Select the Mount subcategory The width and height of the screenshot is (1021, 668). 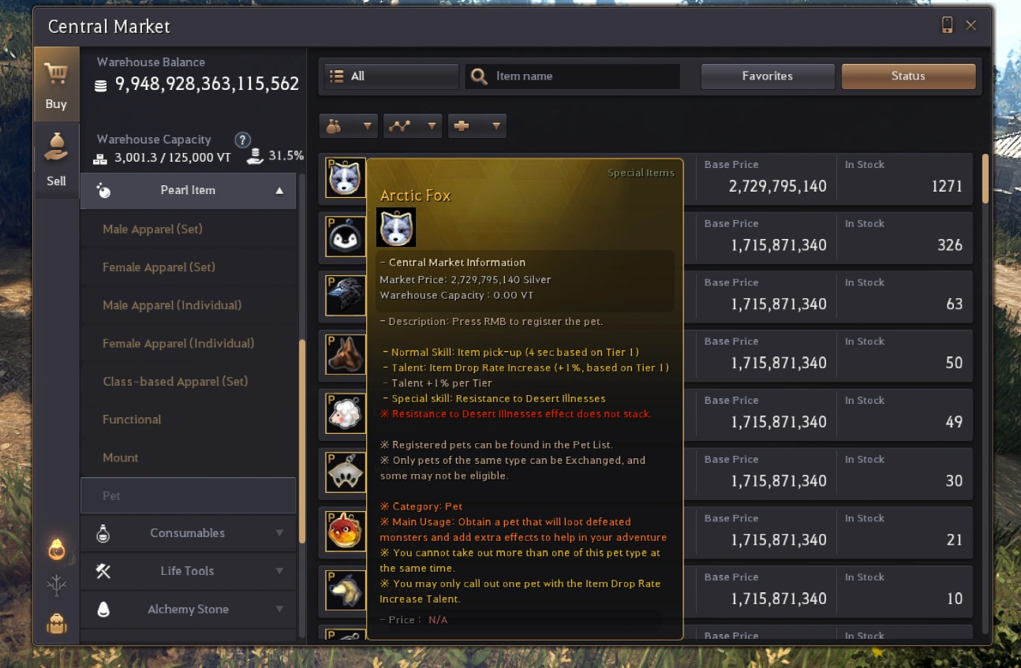(x=120, y=457)
